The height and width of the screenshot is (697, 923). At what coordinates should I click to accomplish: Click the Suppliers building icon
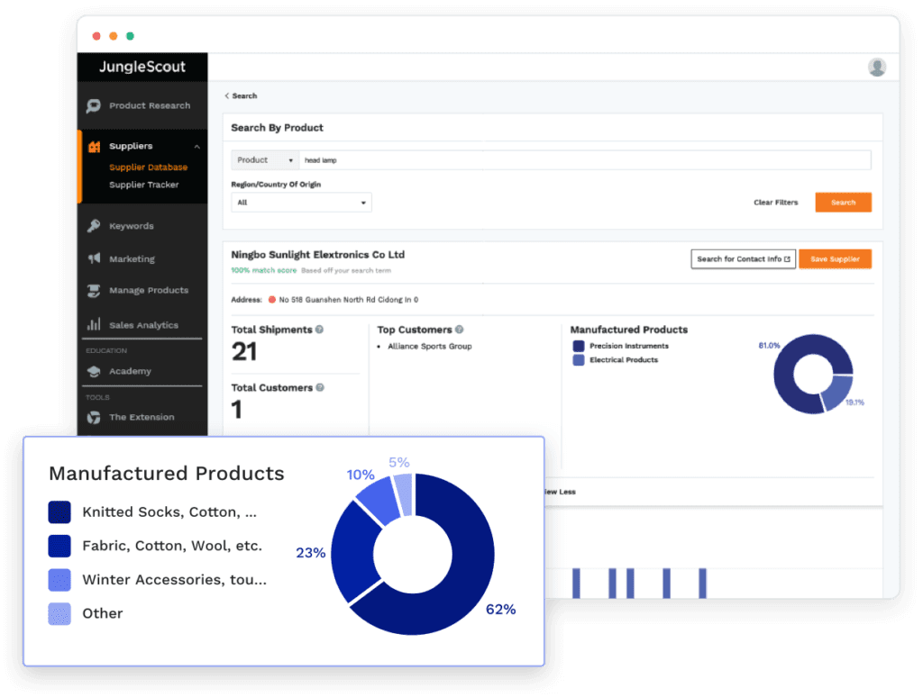pyautogui.click(x=94, y=147)
